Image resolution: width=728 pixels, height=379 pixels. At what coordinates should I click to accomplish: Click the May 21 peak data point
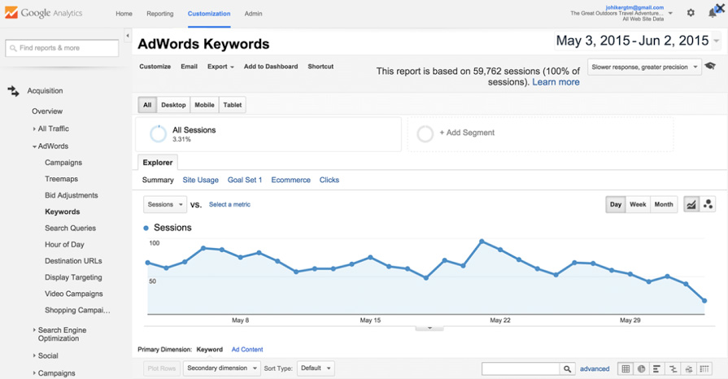tap(482, 242)
